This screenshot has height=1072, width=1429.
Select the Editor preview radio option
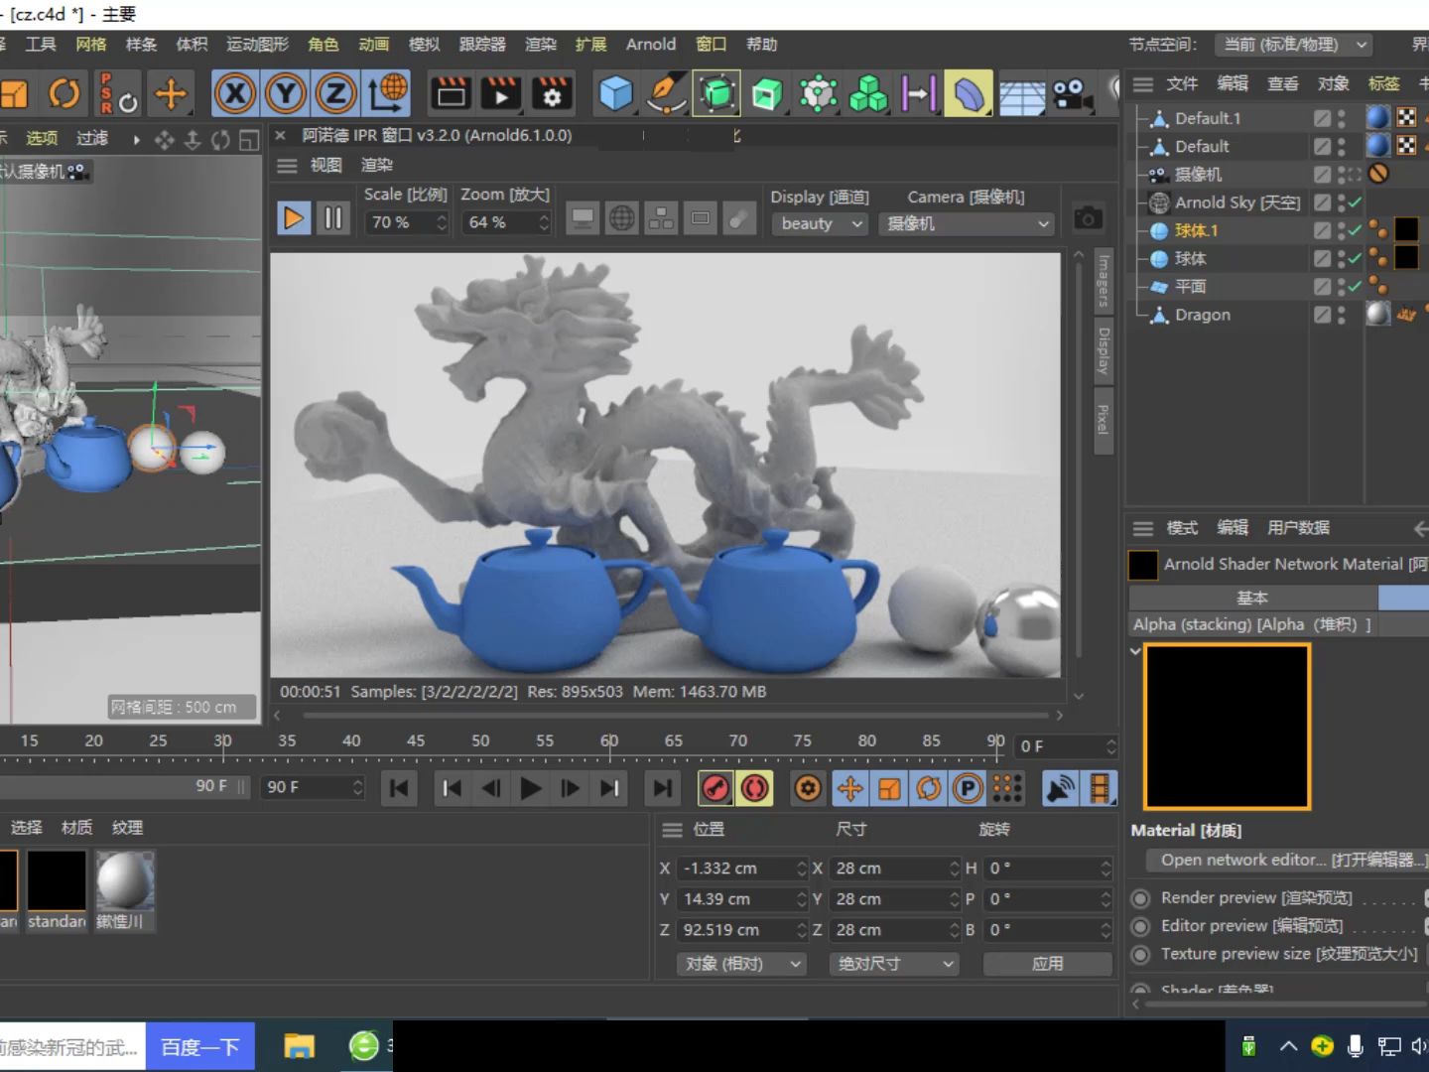[1141, 926]
